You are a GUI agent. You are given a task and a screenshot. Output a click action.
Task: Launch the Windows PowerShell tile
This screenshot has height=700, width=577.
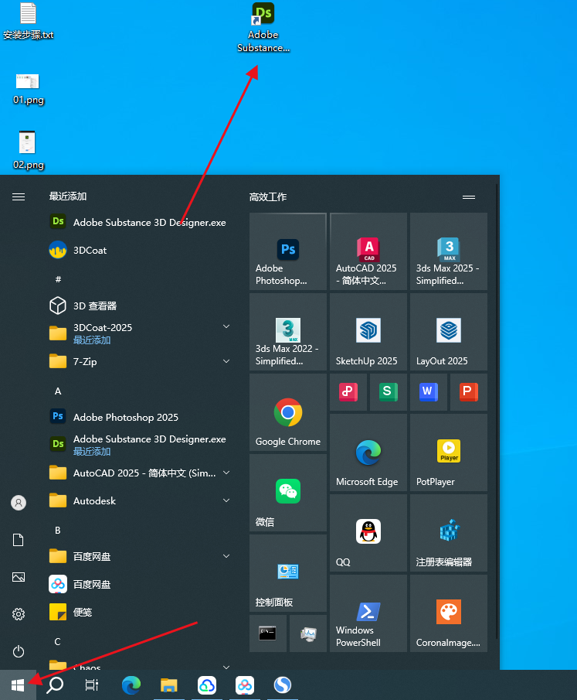(x=368, y=613)
